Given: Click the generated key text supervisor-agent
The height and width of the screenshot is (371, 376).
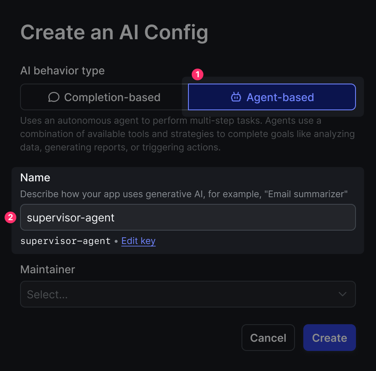Looking at the screenshot, I should [x=65, y=241].
